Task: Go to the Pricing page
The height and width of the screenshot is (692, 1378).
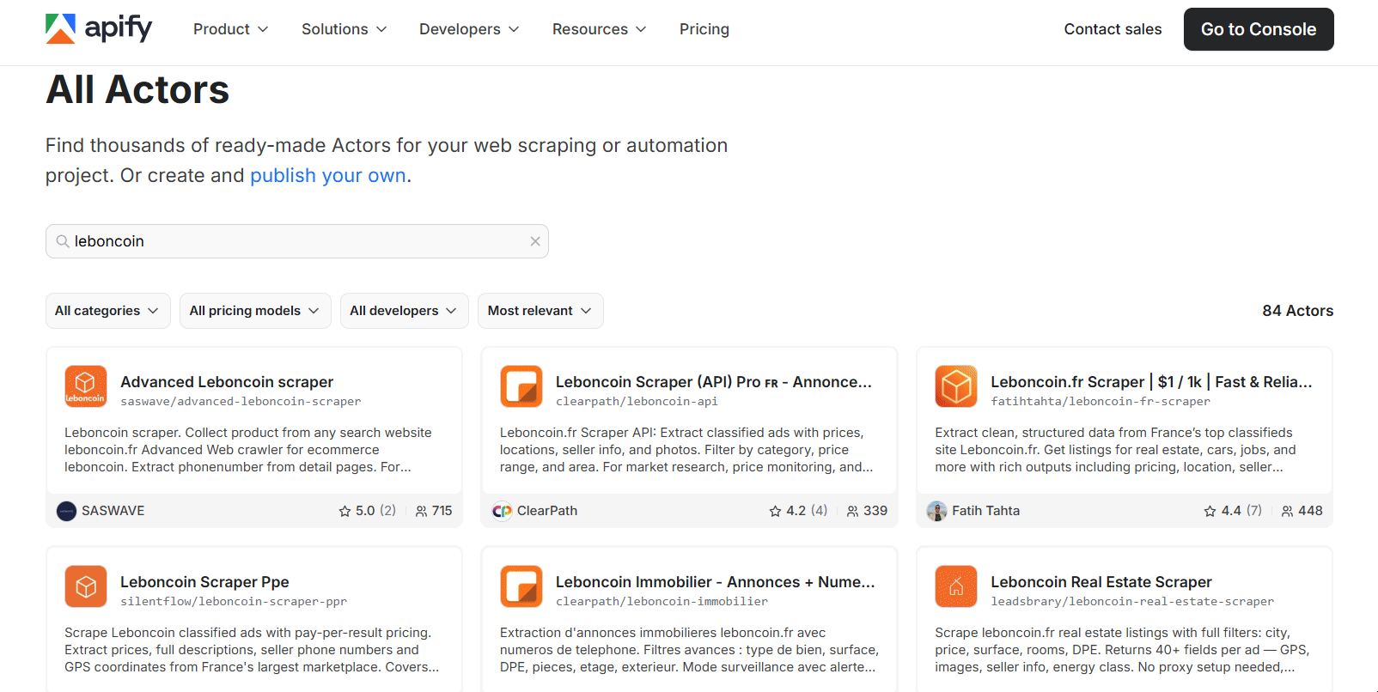Action: click(x=704, y=29)
